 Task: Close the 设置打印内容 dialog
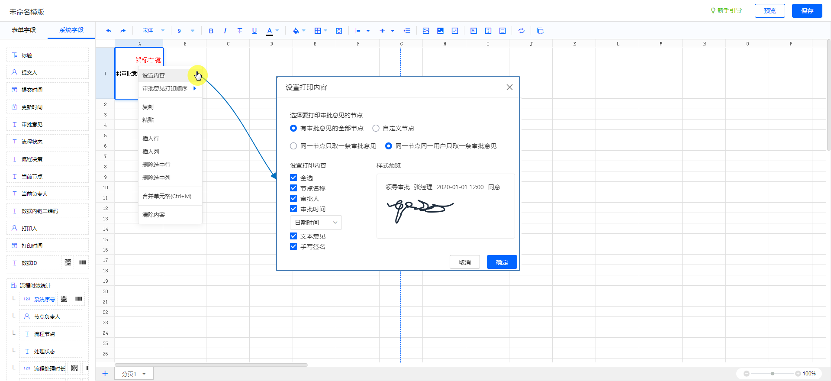pyautogui.click(x=509, y=87)
